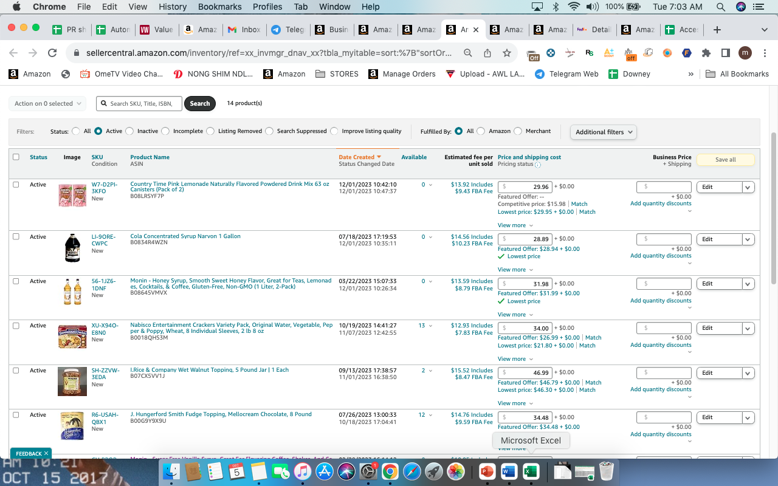Click 'Match' next to Competitive price $15.98
The image size is (778, 486).
tap(579, 204)
